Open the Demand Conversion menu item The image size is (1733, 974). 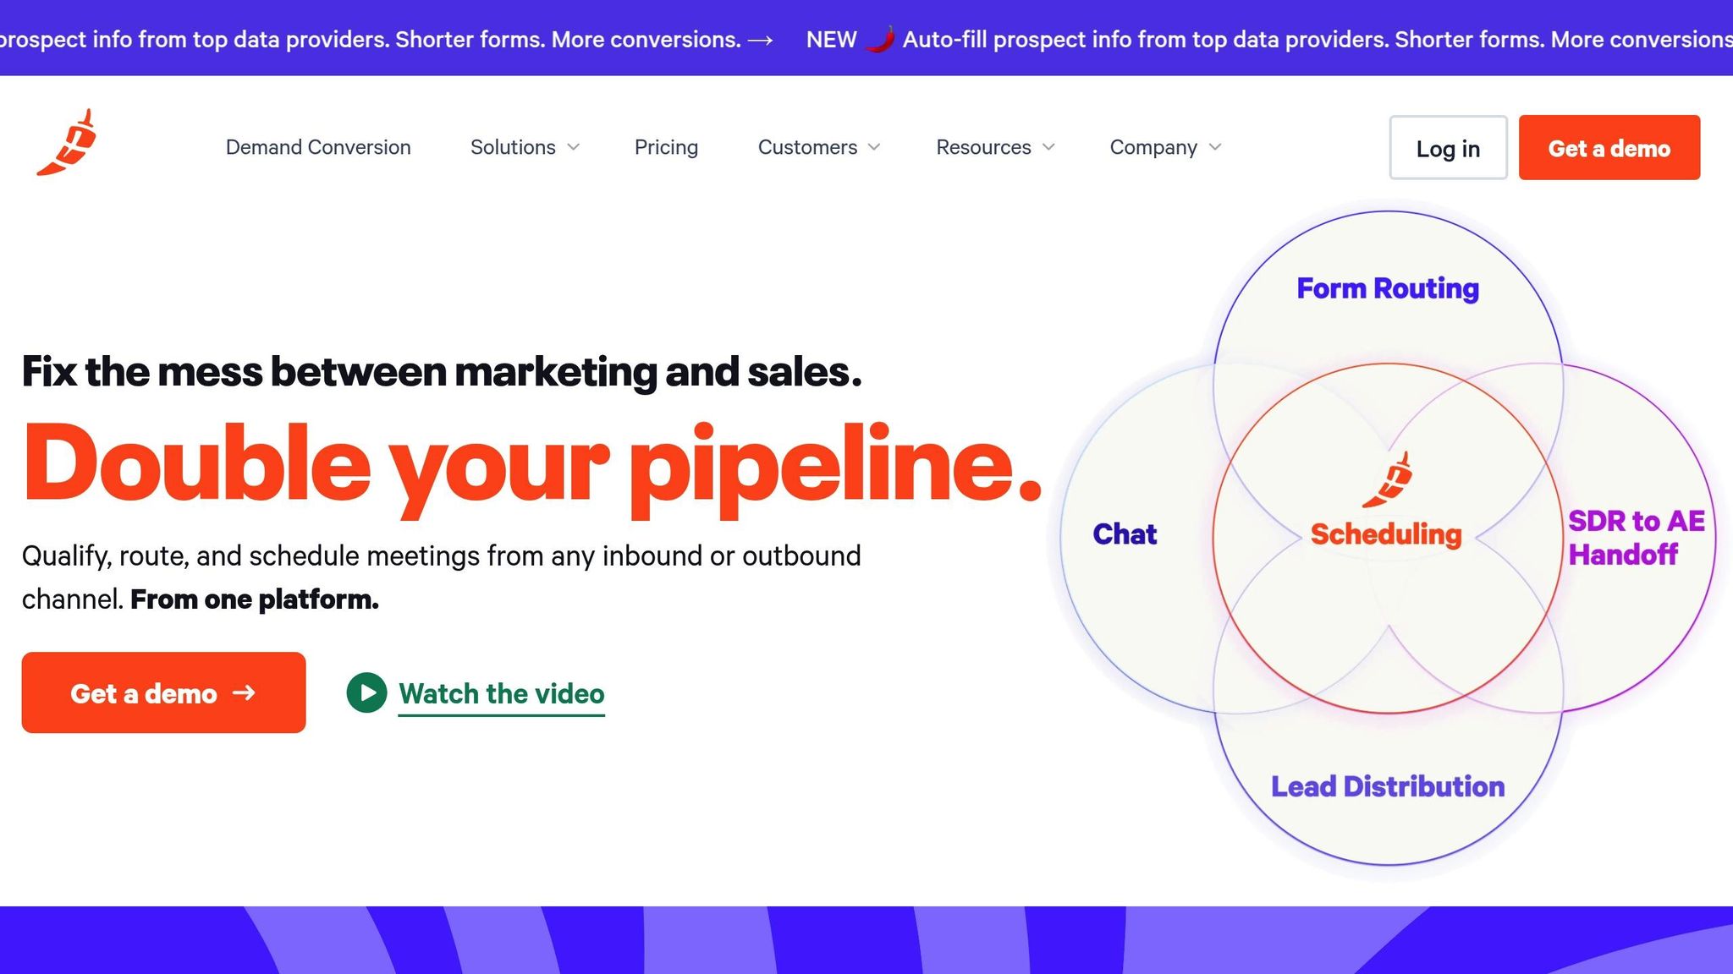point(318,147)
